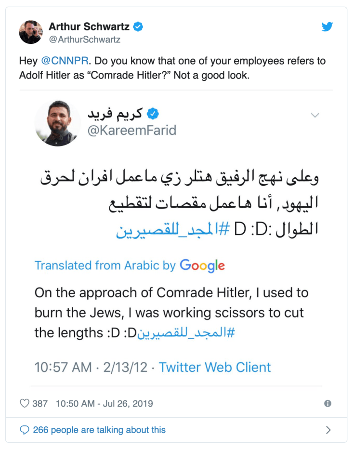
Task: Click the Google logo in translation notice
Action: coord(202,265)
